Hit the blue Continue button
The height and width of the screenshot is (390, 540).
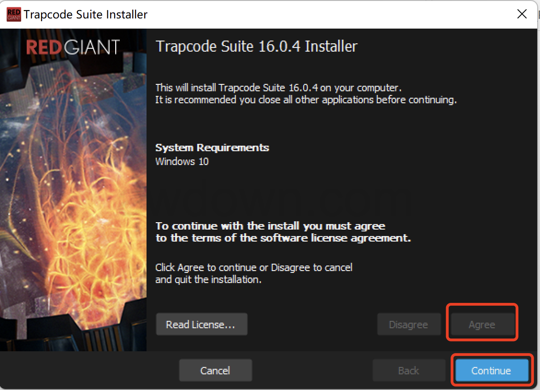[x=491, y=371]
